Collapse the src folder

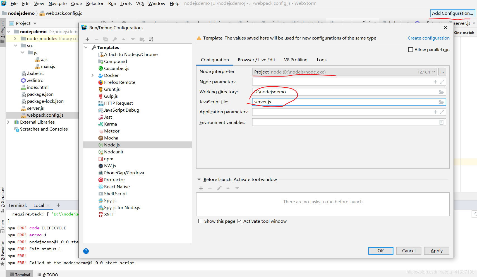pyautogui.click(x=16, y=46)
